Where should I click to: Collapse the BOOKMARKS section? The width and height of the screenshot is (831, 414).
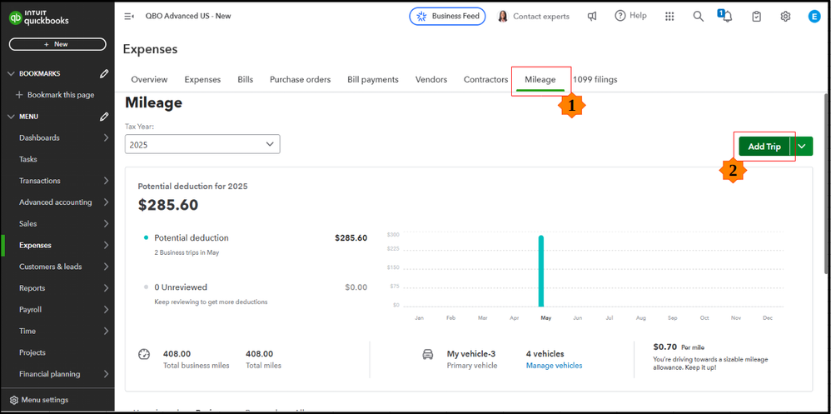[x=11, y=73]
